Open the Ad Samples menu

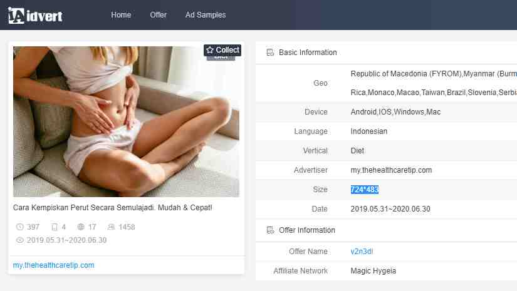(206, 15)
